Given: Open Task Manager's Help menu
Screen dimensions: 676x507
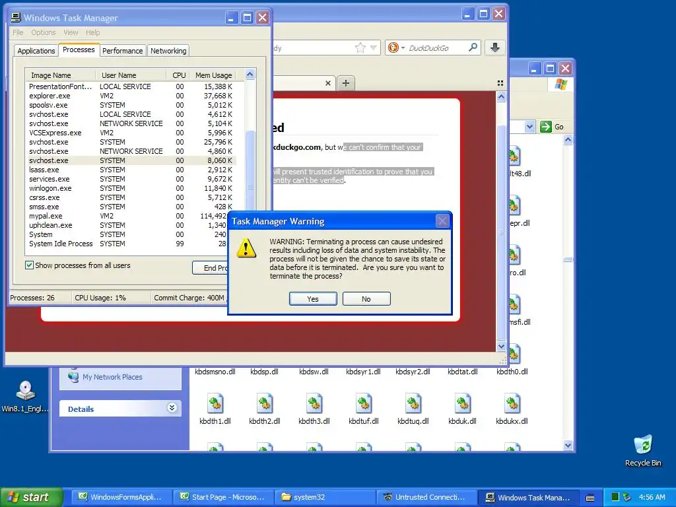Looking at the screenshot, I should [92, 32].
